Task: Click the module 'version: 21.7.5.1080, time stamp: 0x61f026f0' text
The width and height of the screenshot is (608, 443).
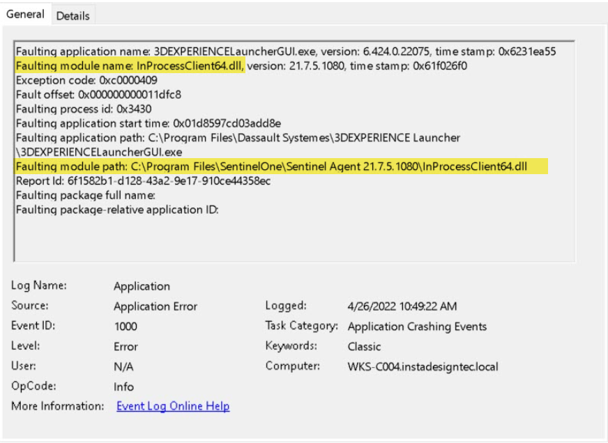Action: click(357, 66)
